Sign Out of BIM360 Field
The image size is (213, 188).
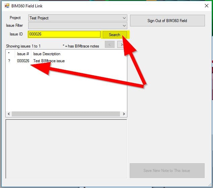[x=167, y=21]
